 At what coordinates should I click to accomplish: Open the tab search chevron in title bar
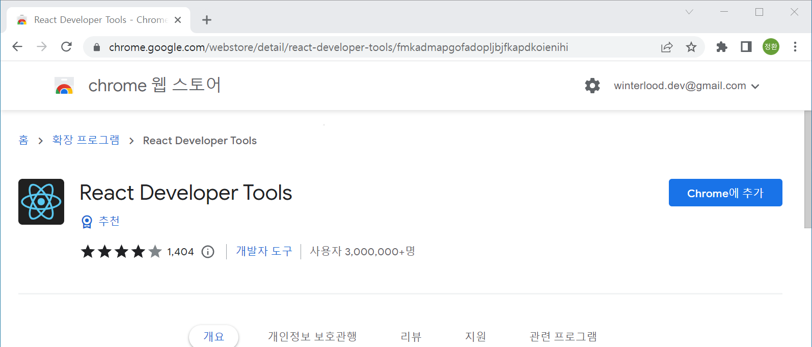(x=689, y=12)
